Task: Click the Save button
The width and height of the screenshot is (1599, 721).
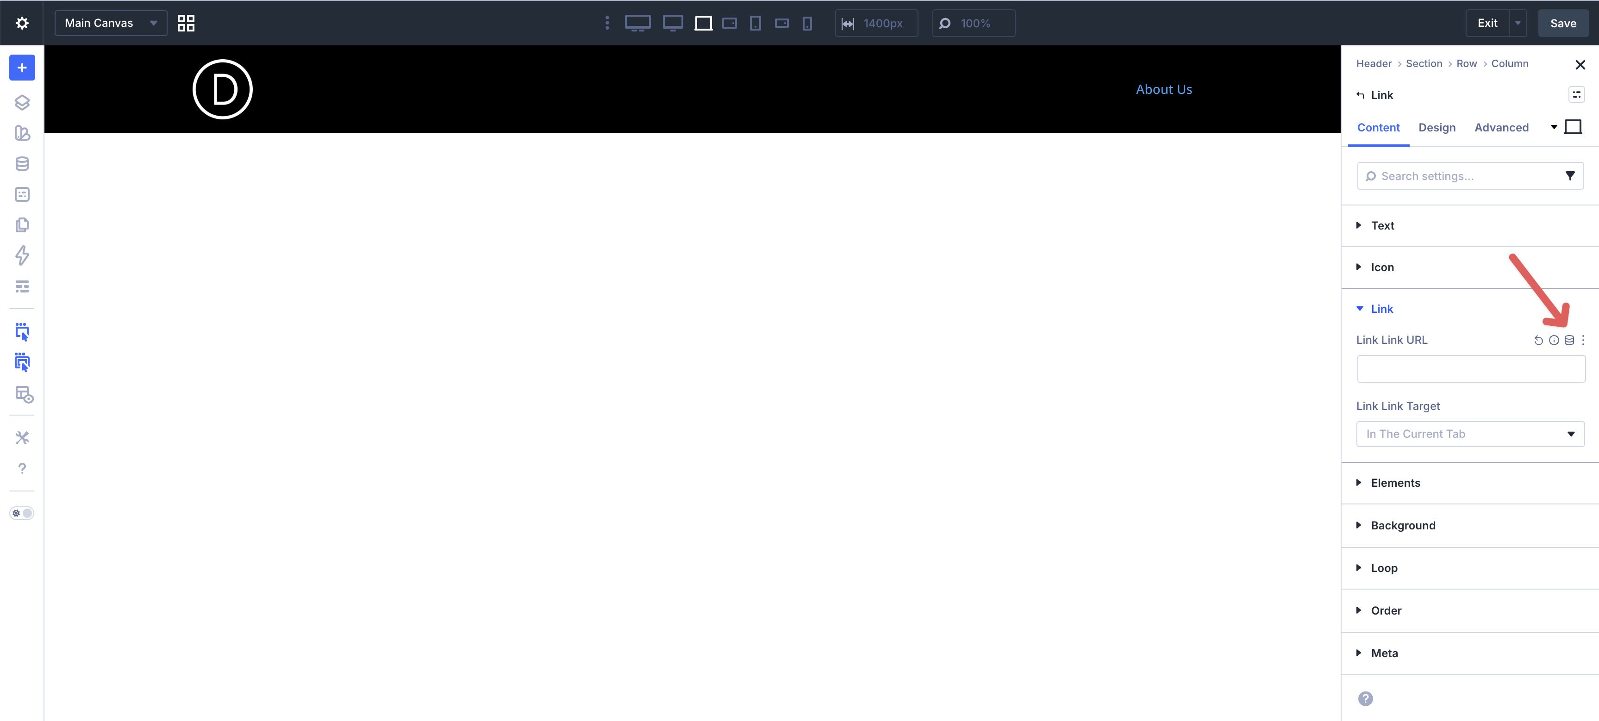Action: click(1563, 23)
